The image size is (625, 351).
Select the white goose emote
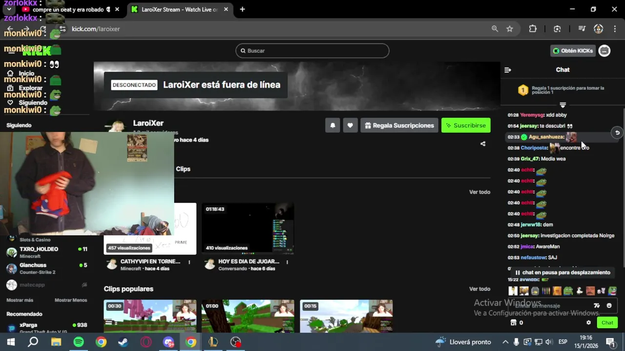[580, 291]
